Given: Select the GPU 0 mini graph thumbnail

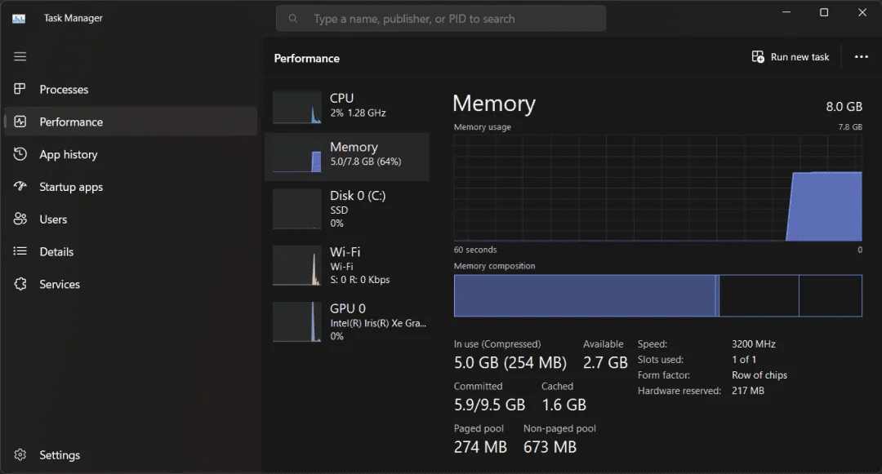Looking at the screenshot, I should [x=297, y=321].
